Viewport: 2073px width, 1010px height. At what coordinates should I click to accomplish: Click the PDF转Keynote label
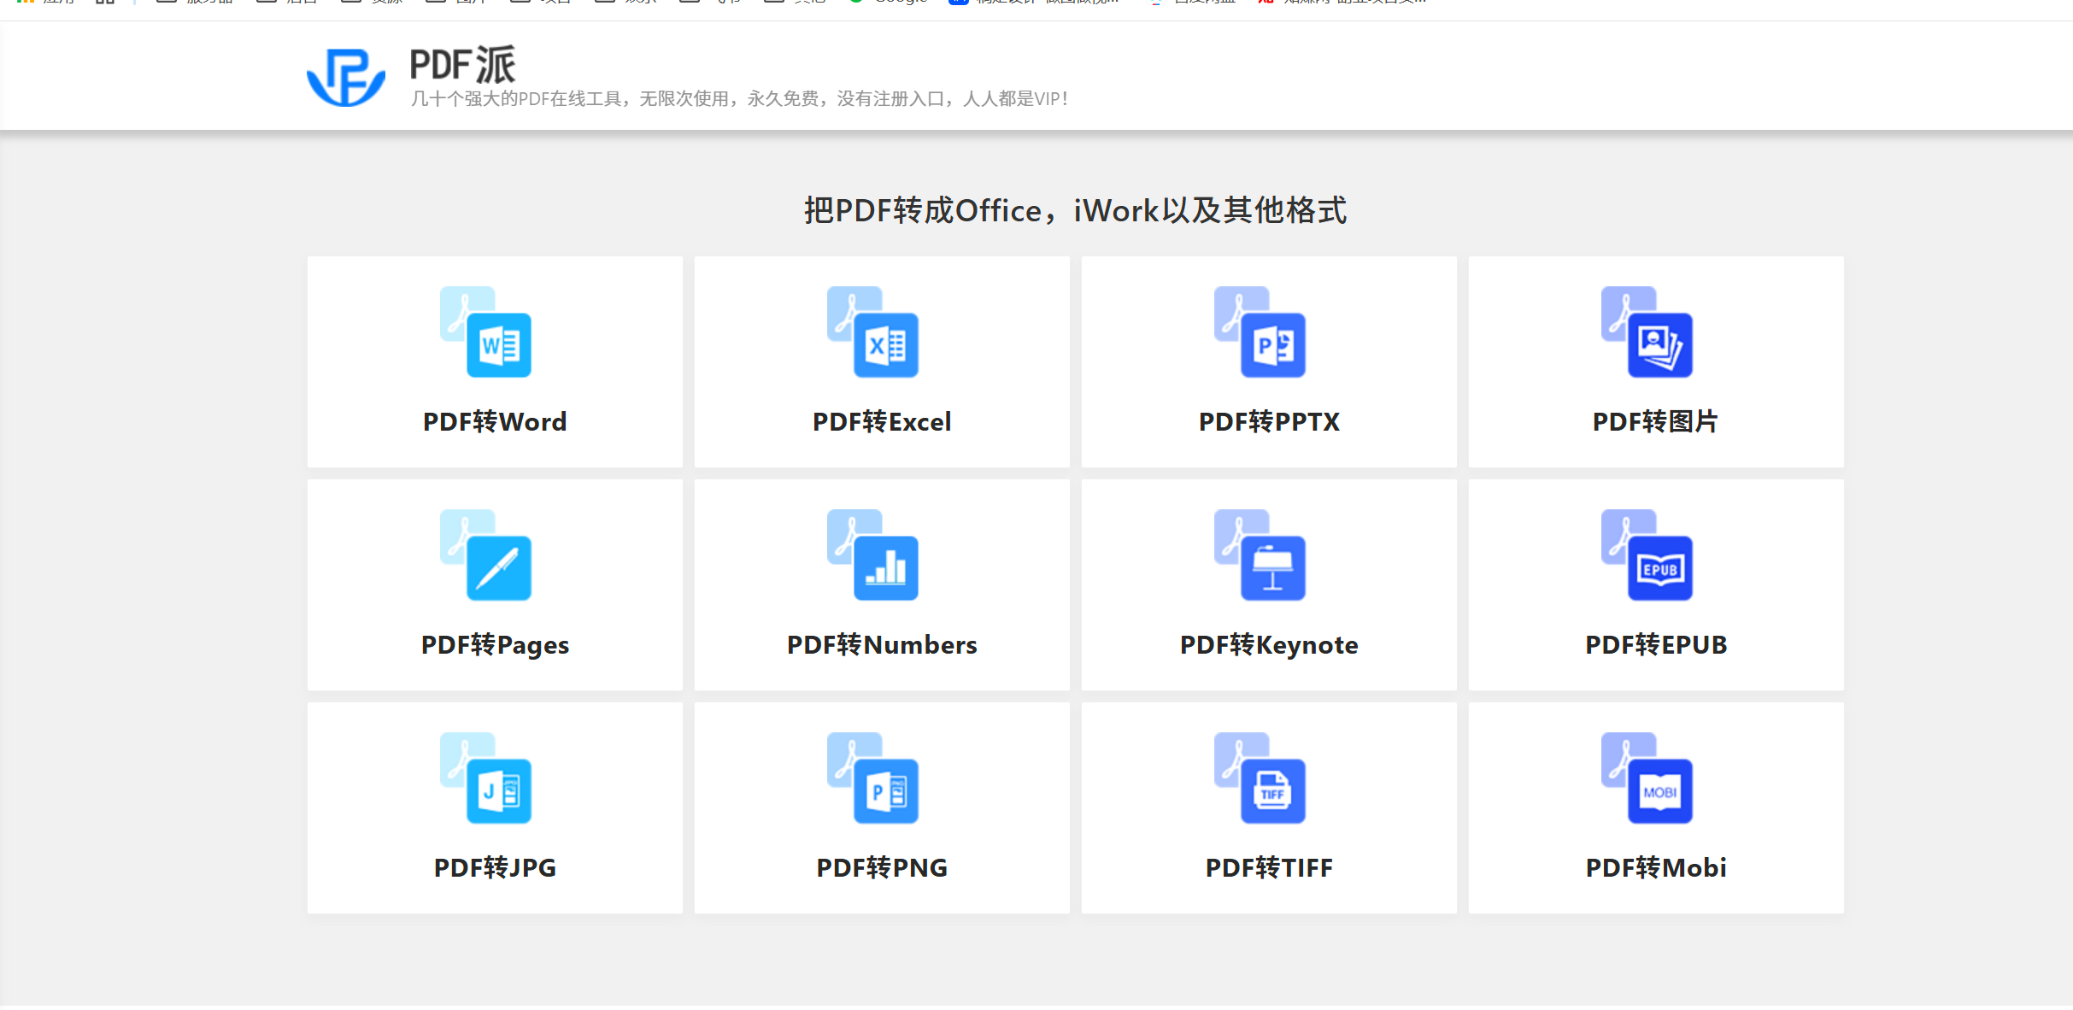pyautogui.click(x=1269, y=645)
